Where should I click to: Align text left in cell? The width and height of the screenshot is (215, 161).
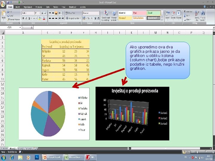click(x=50, y=18)
